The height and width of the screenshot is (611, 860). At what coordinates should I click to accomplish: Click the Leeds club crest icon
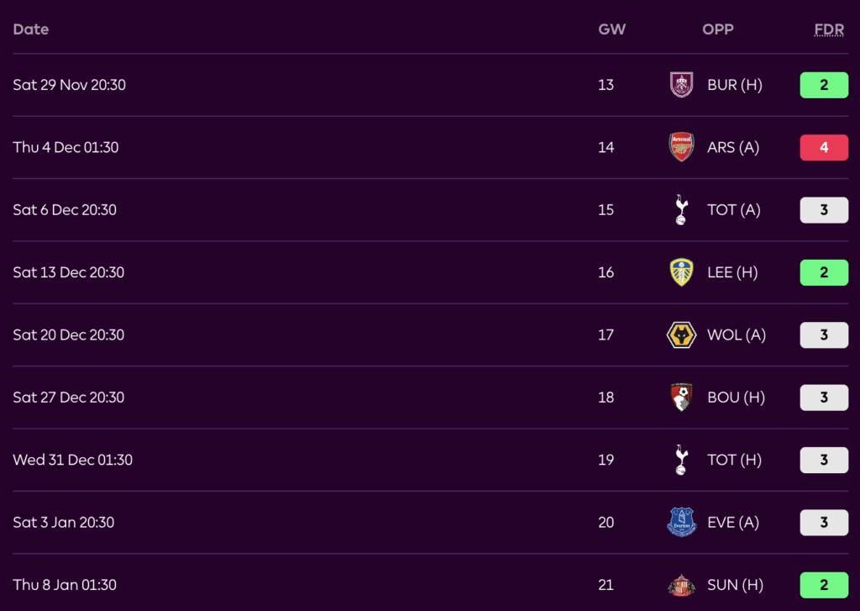pos(681,272)
